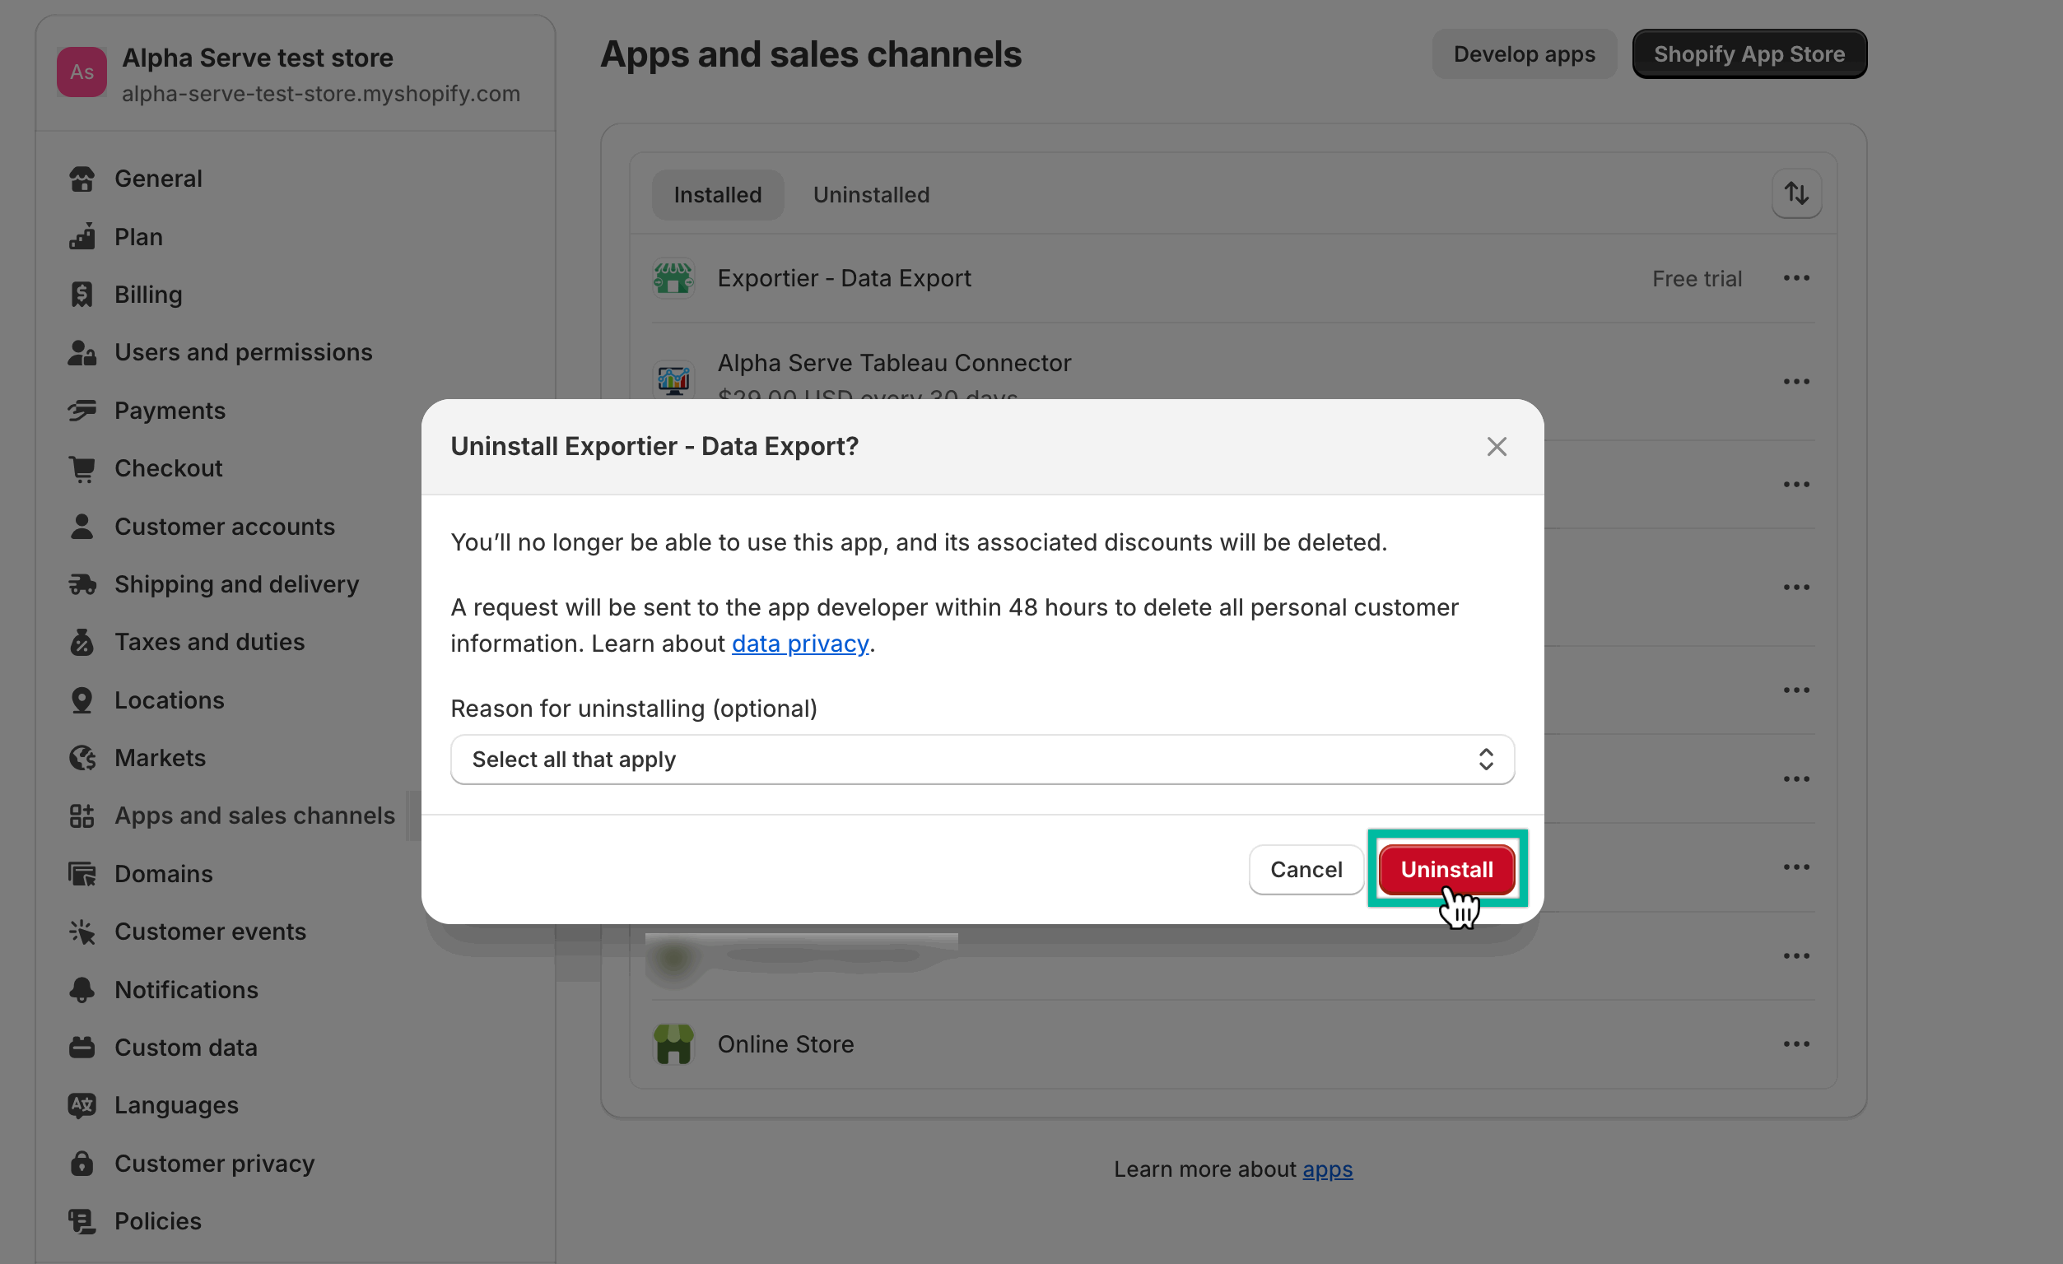Close the uninstall dialog with X
The width and height of the screenshot is (2063, 1264).
tap(1496, 446)
